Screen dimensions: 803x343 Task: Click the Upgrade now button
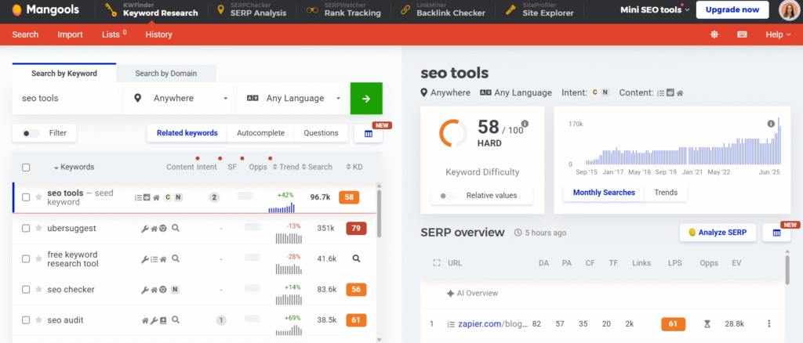click(x=732, y=10)
